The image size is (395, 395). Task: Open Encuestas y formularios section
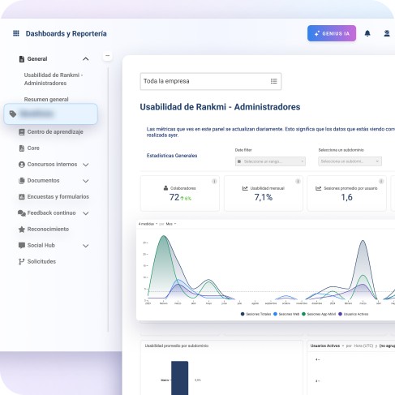tap(58, 197)
